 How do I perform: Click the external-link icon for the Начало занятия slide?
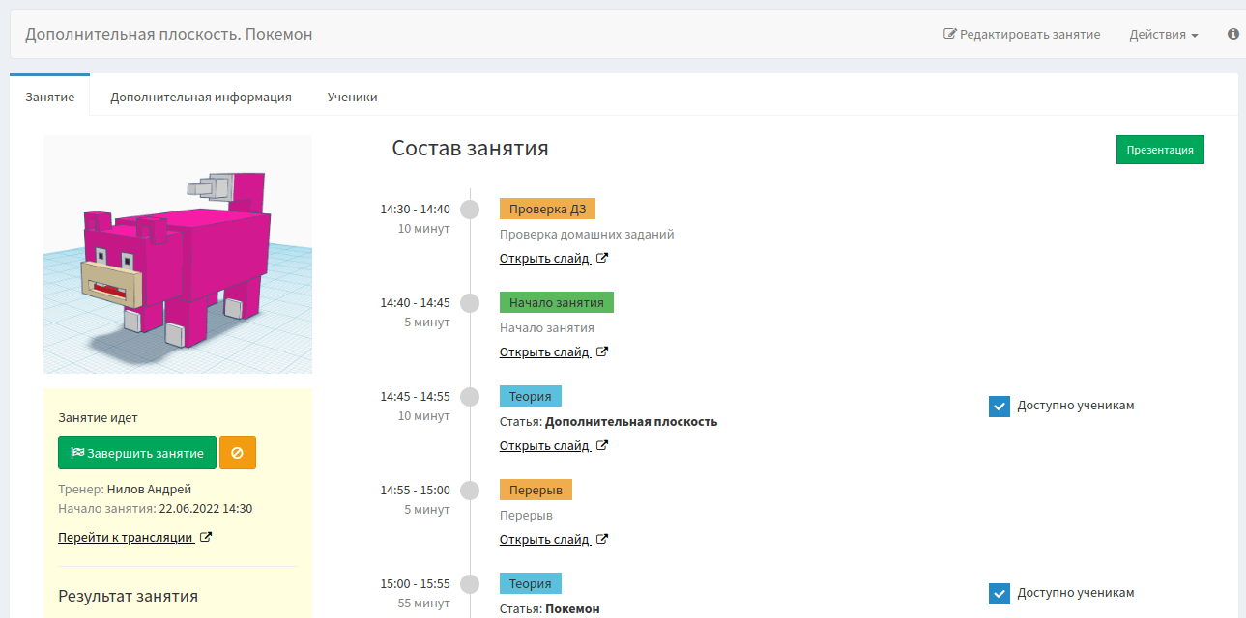point(602,351)
